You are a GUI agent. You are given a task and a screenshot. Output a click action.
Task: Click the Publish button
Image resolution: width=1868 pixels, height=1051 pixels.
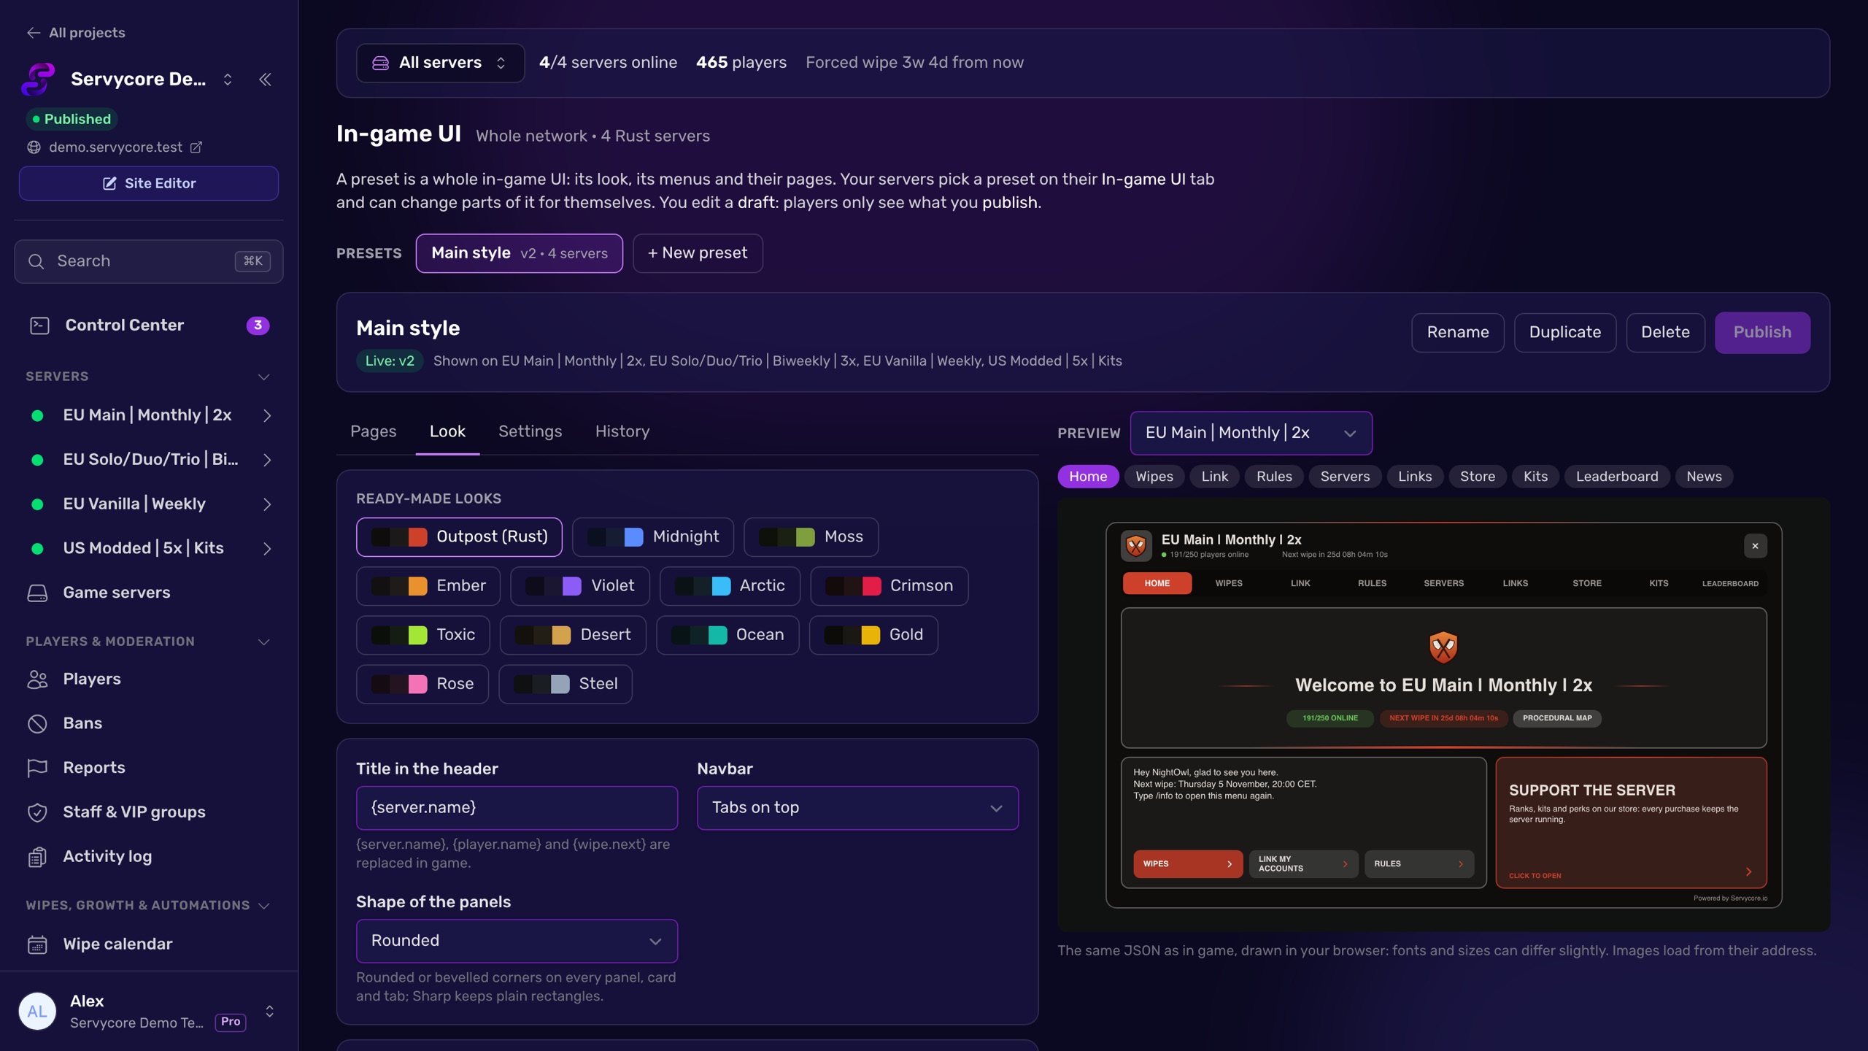[x=1762, y=333]
